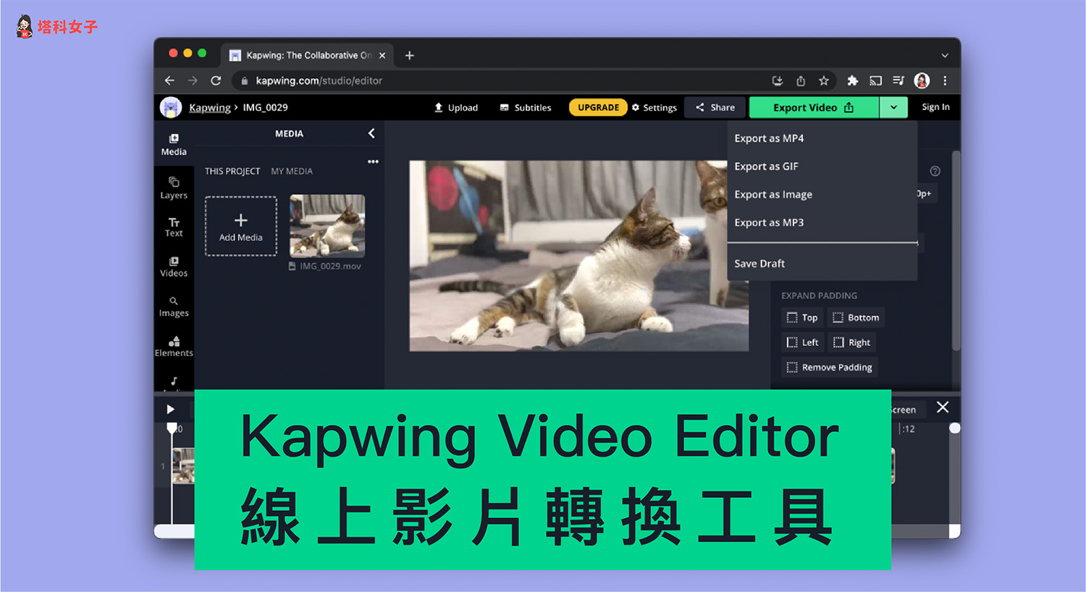Enable Top padding expansion
The width and height of the screenshot is (1086, 592).
coord(801,317)
